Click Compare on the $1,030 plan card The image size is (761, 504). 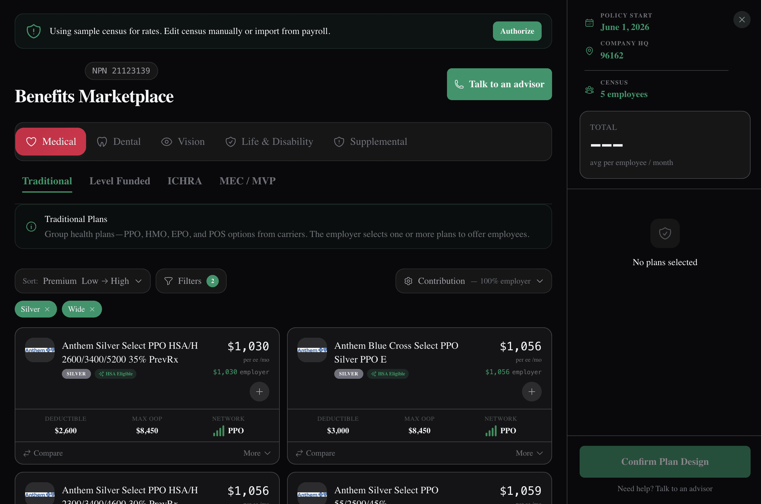click(43, 453)
